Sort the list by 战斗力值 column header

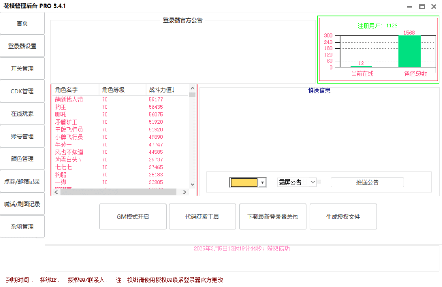tap(162, 90)
